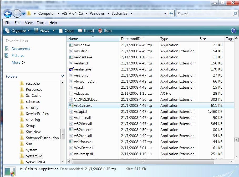The height and width of the screenshot is (177, 239).
Task: Sort by Name column header
Action: tap(93, 39)
